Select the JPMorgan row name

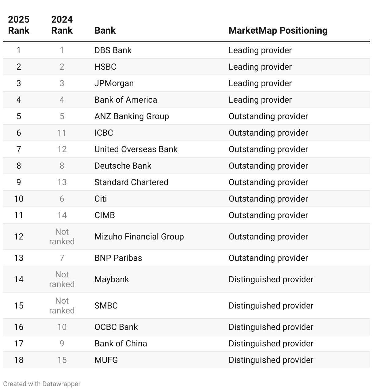(x=114, y=83)
